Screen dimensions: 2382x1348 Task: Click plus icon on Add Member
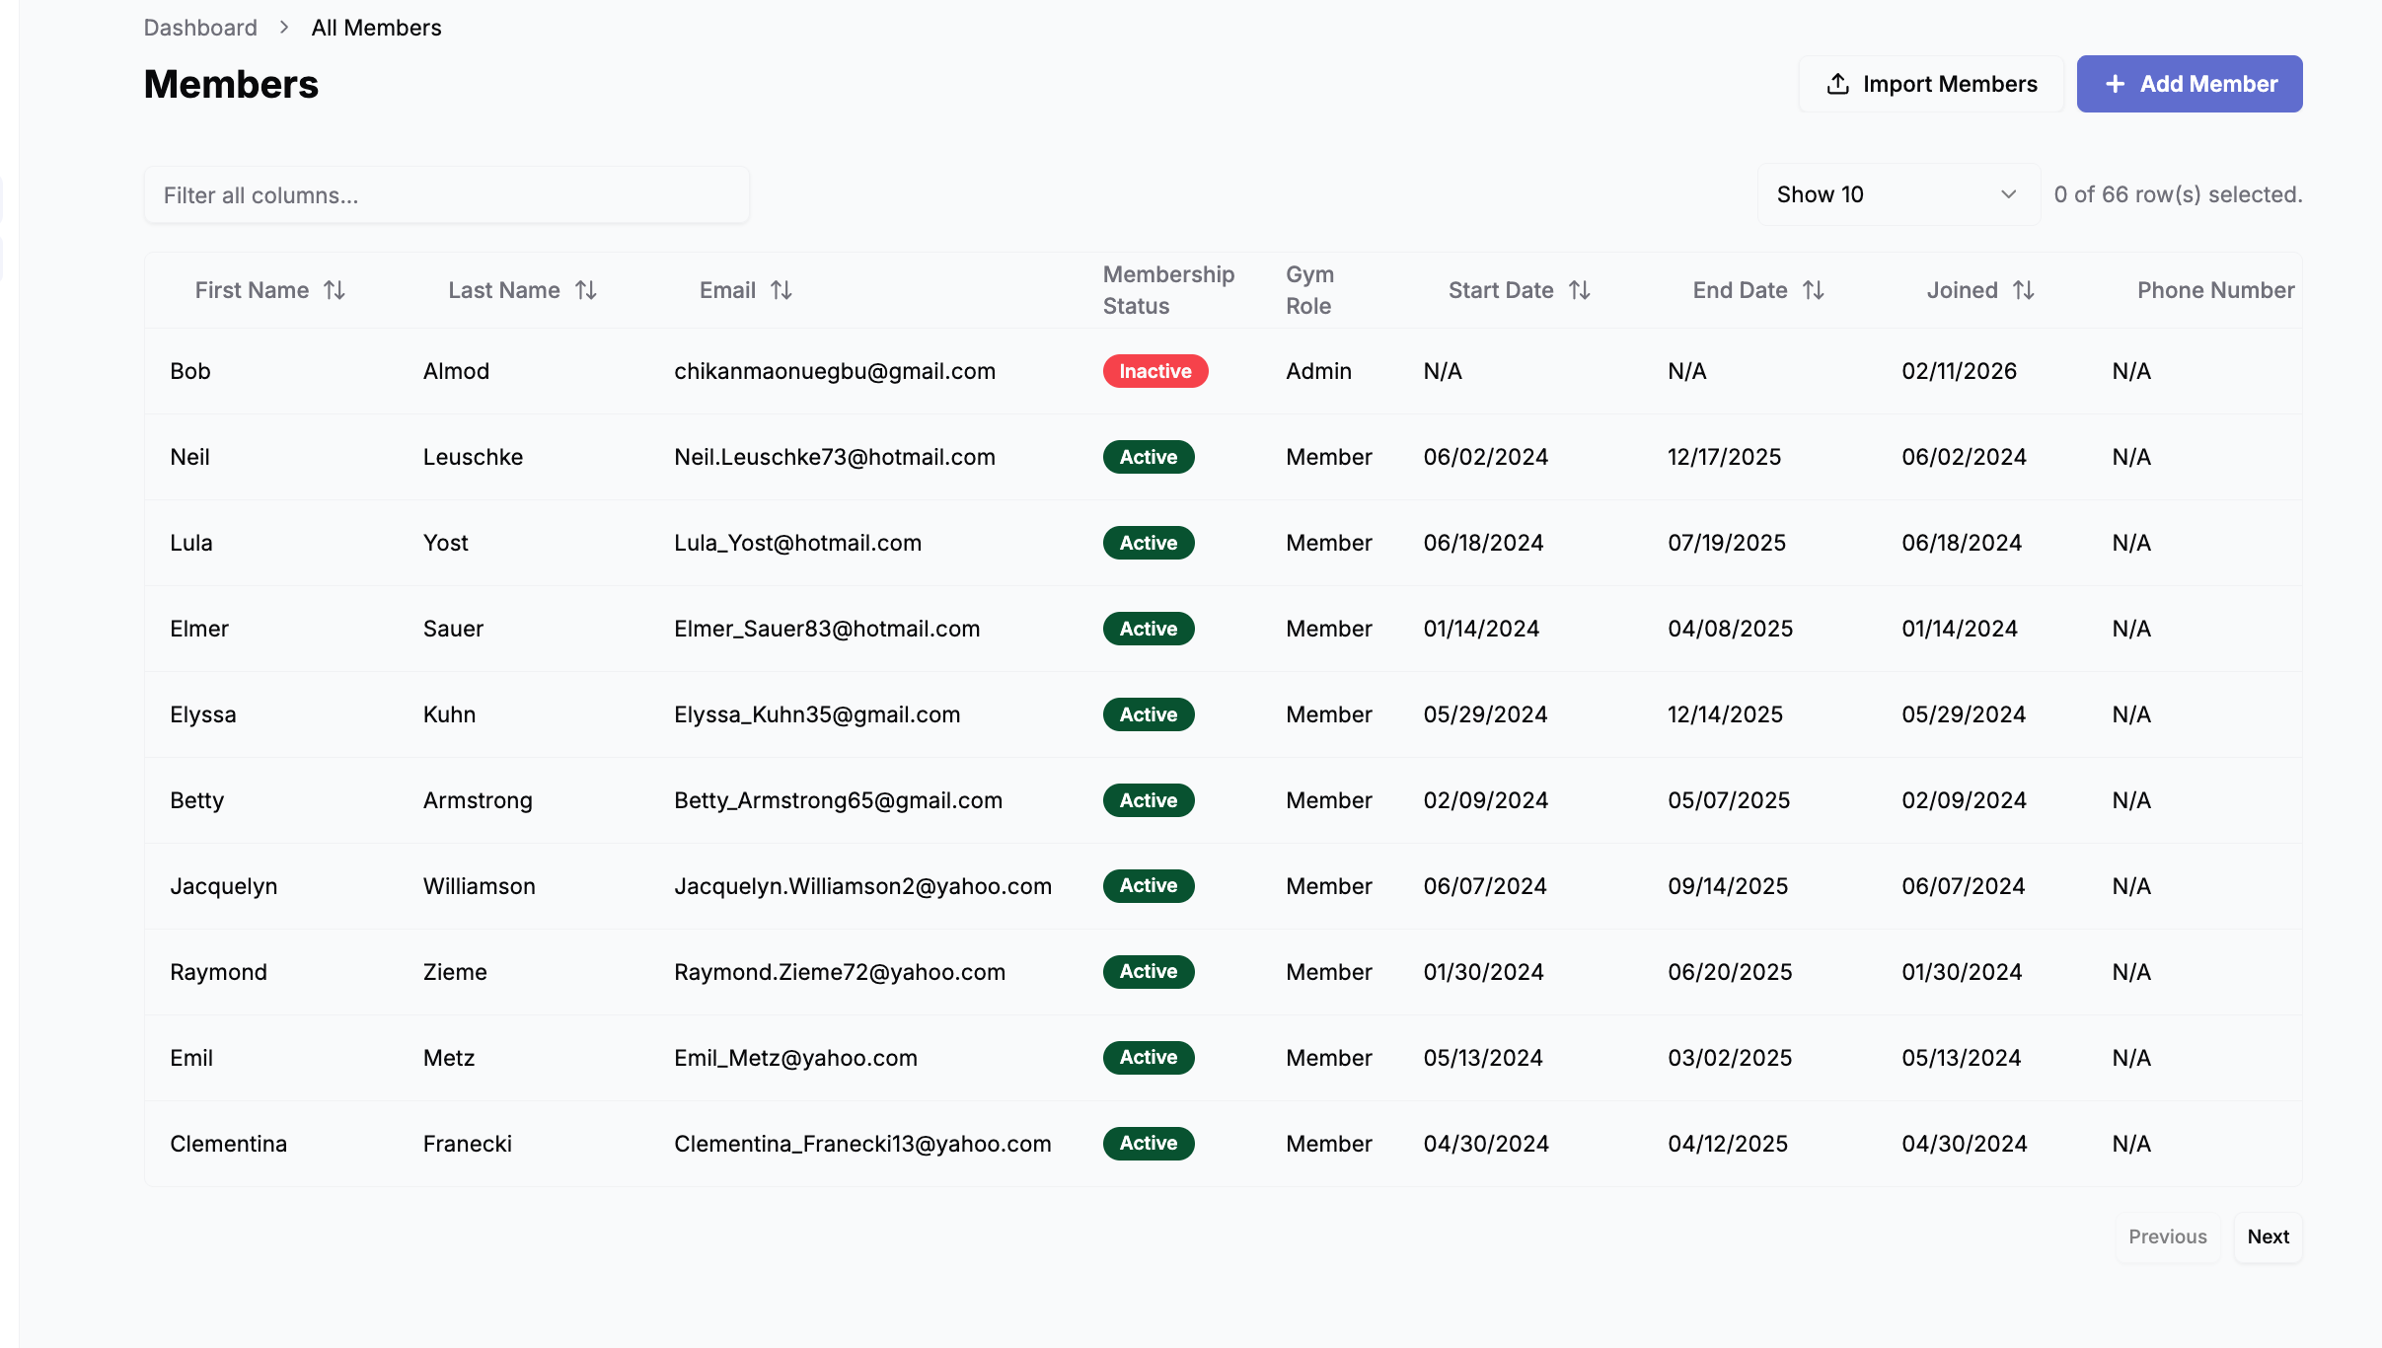pyautogui.click(x=2115, y=84)
